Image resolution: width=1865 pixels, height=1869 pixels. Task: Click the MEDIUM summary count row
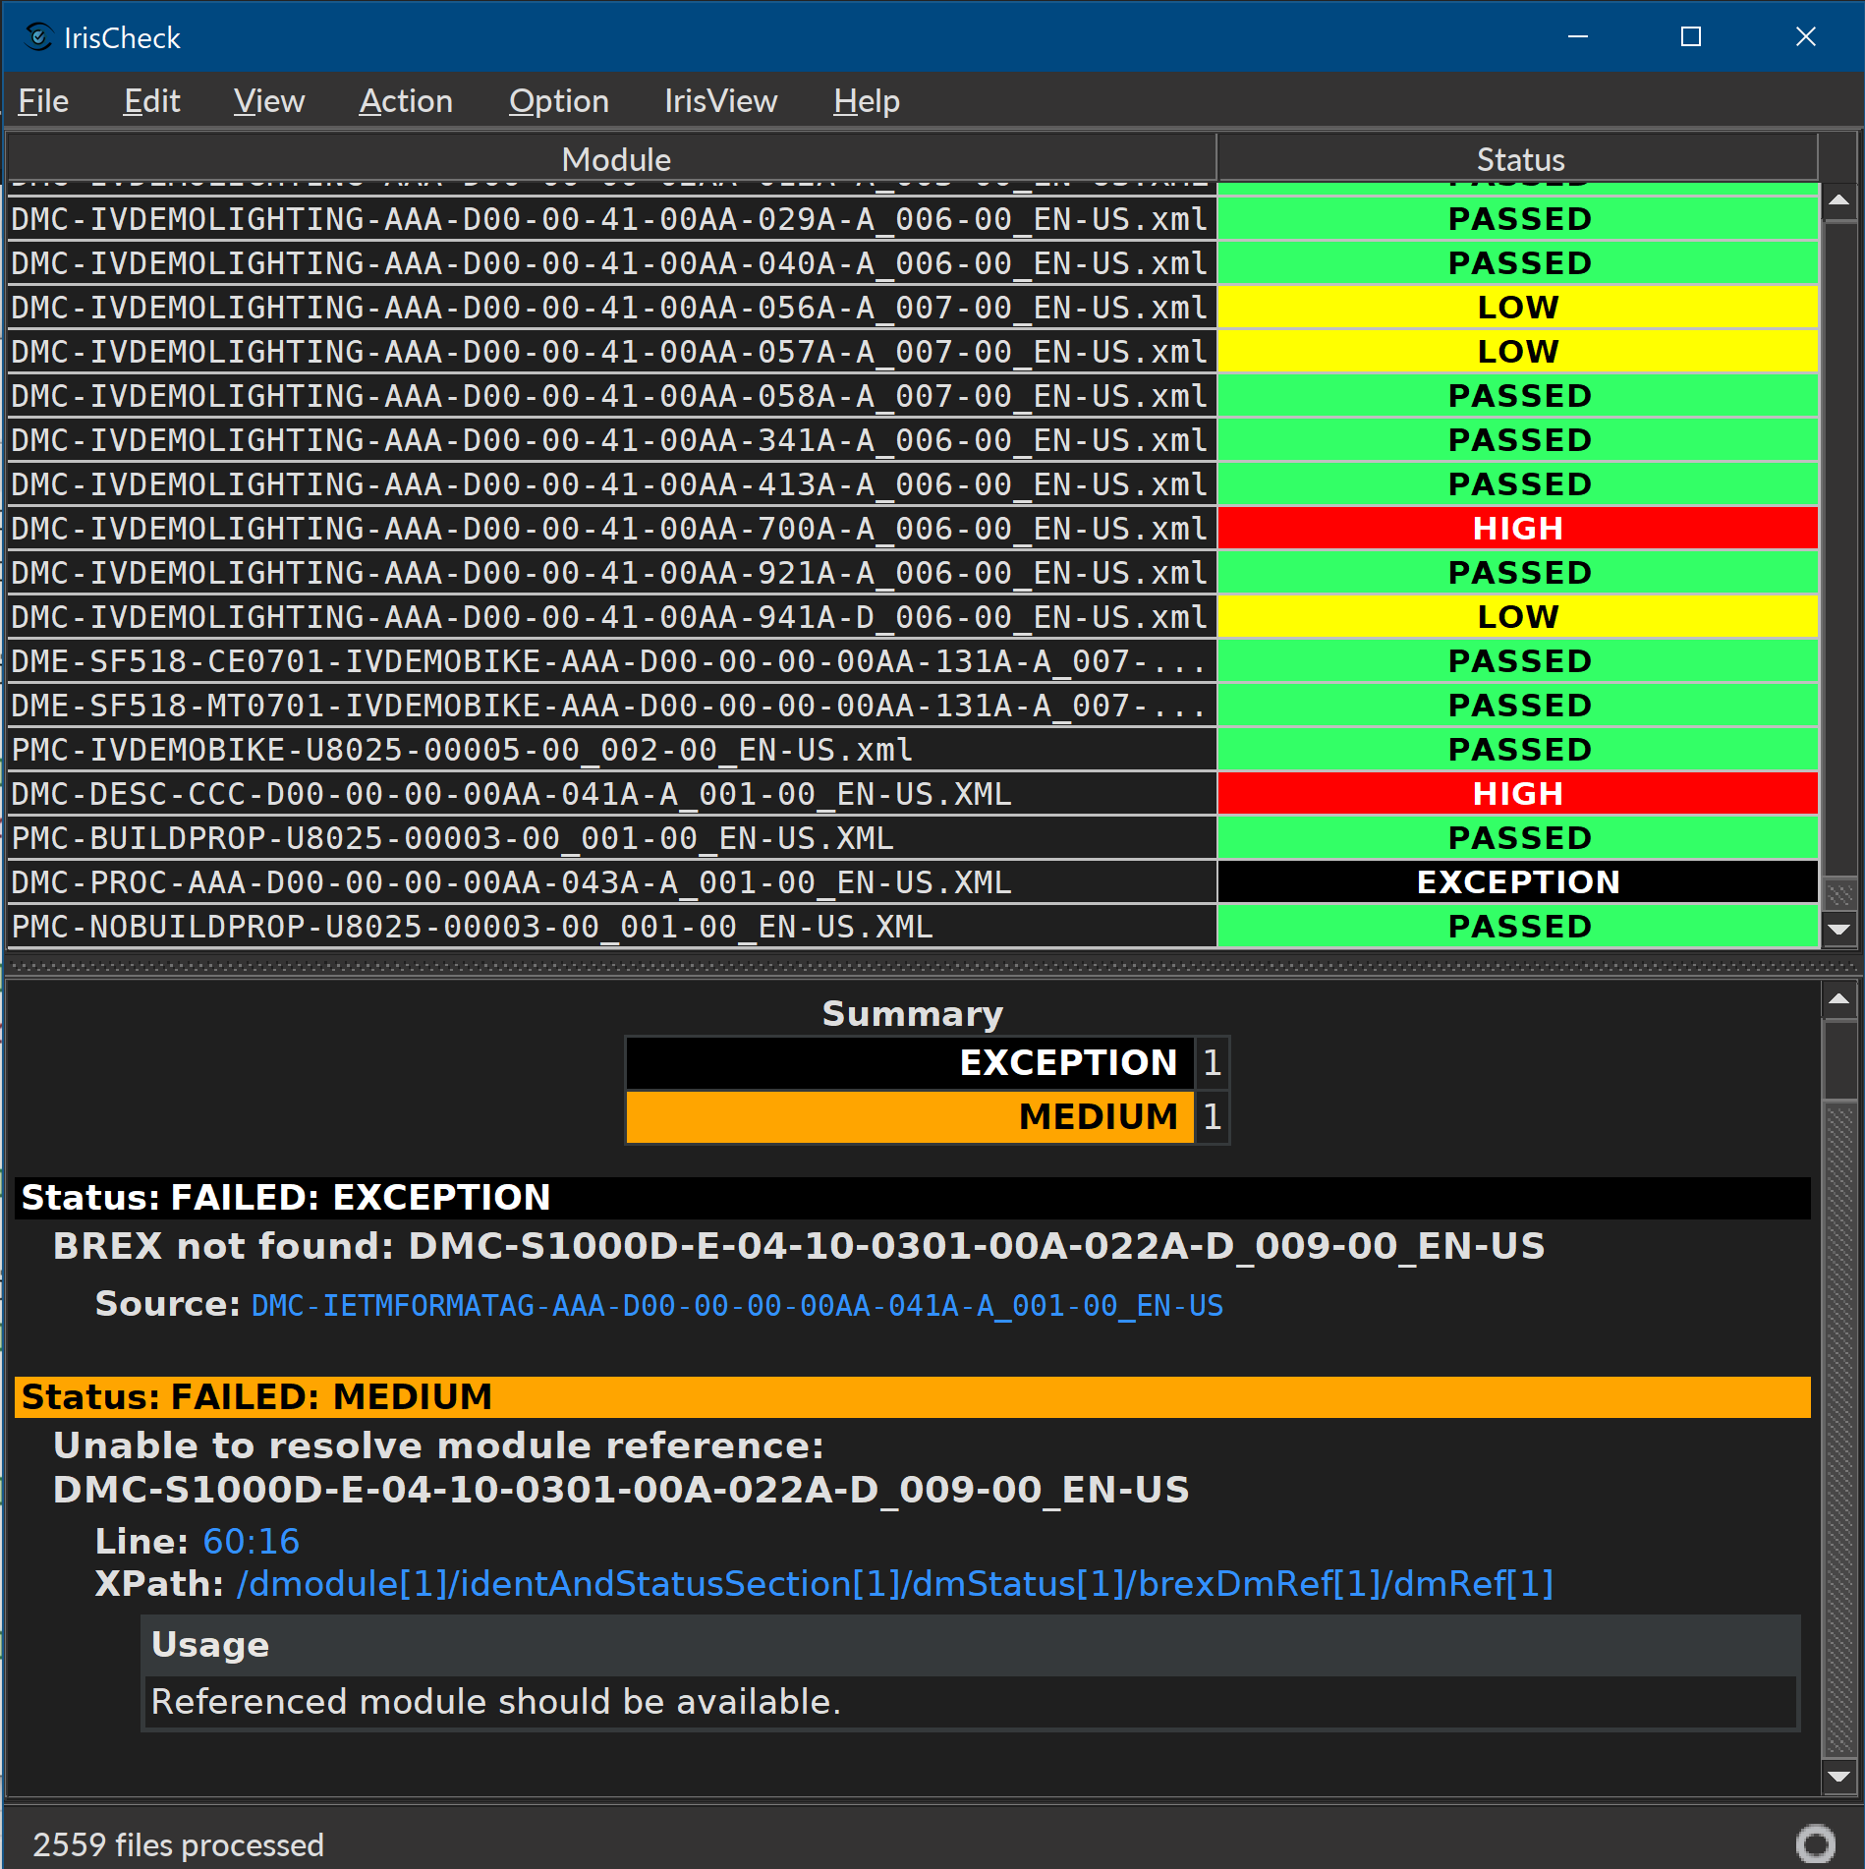point(928,1117)
